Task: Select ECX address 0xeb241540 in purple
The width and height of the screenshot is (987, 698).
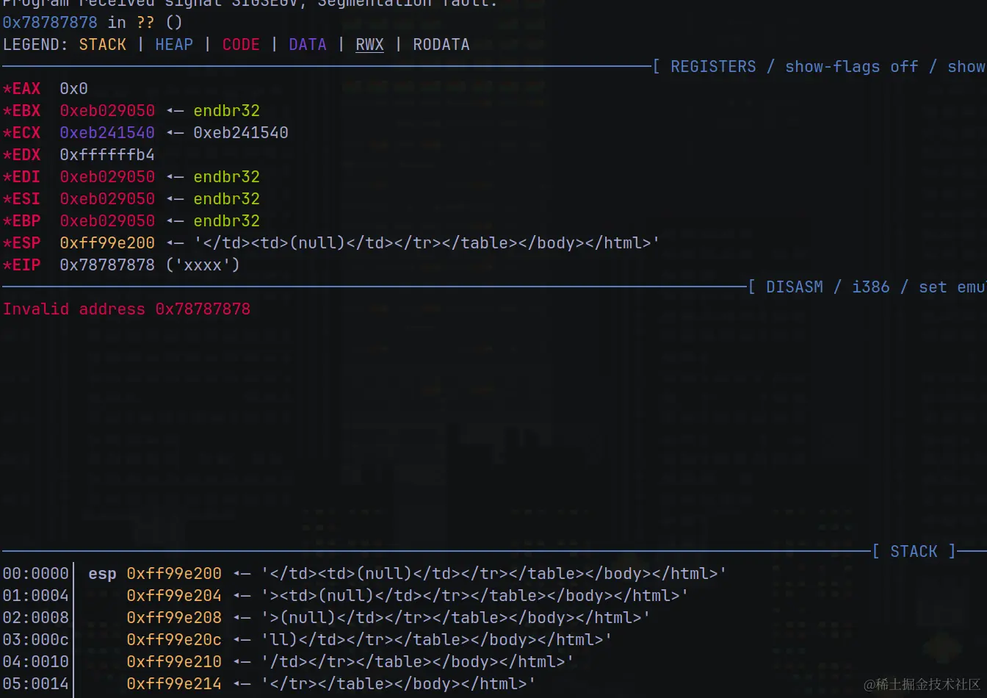Action: pos(107,133)
